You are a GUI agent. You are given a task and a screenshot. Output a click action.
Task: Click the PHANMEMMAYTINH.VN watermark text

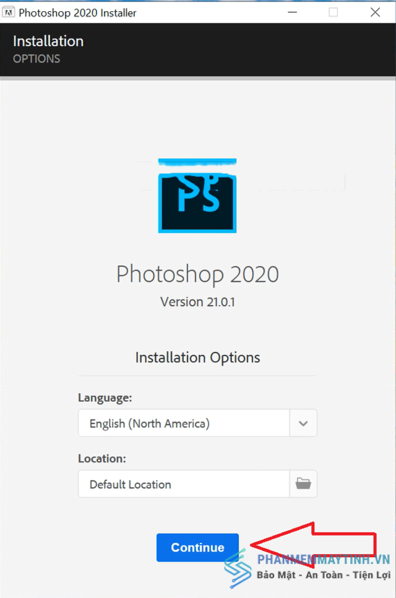pyautogui.click(x=324, y=560)
